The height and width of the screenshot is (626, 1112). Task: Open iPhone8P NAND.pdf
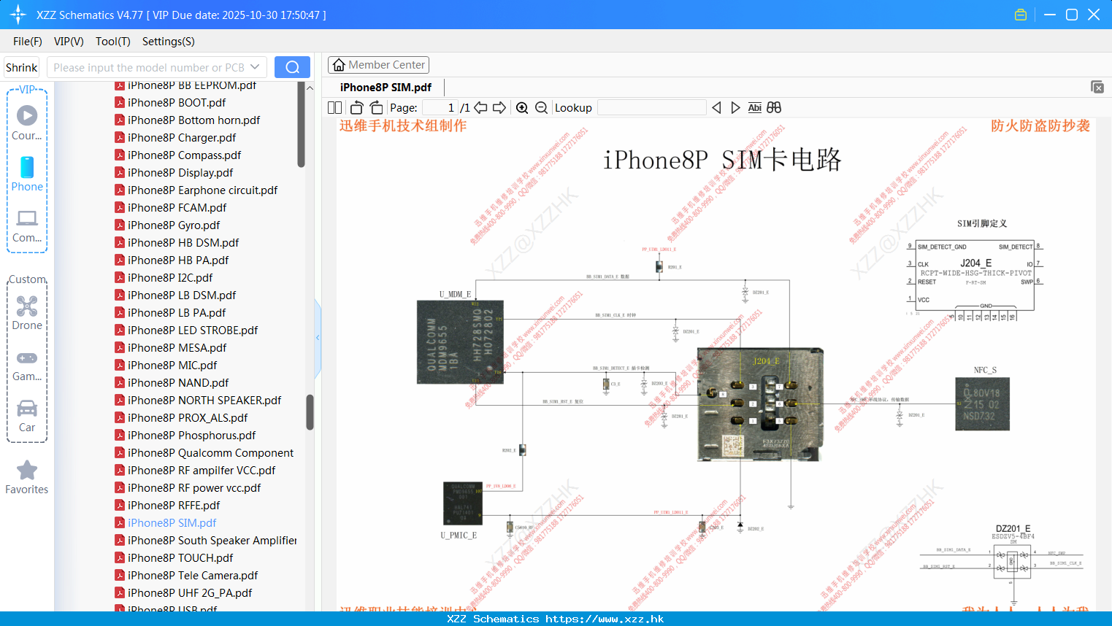(178, 383)
